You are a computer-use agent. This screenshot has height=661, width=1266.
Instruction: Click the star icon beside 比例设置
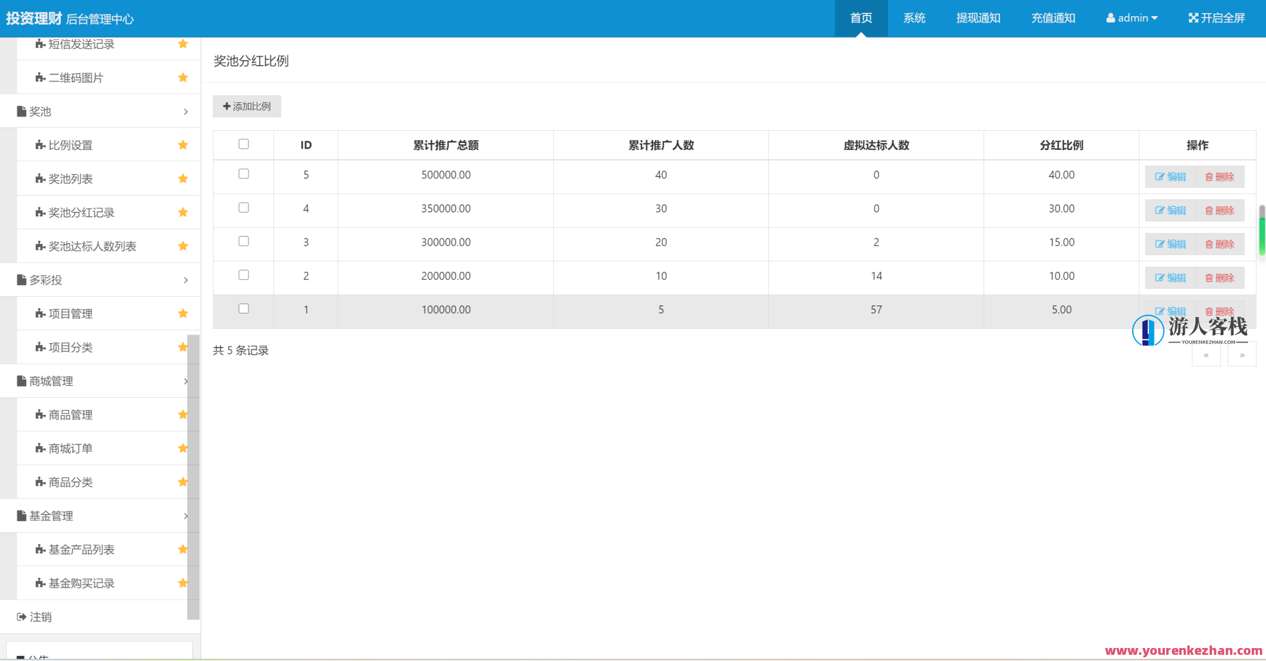click(183, 145)
